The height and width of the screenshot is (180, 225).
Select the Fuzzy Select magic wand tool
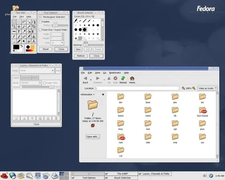[x=29, y=22]
